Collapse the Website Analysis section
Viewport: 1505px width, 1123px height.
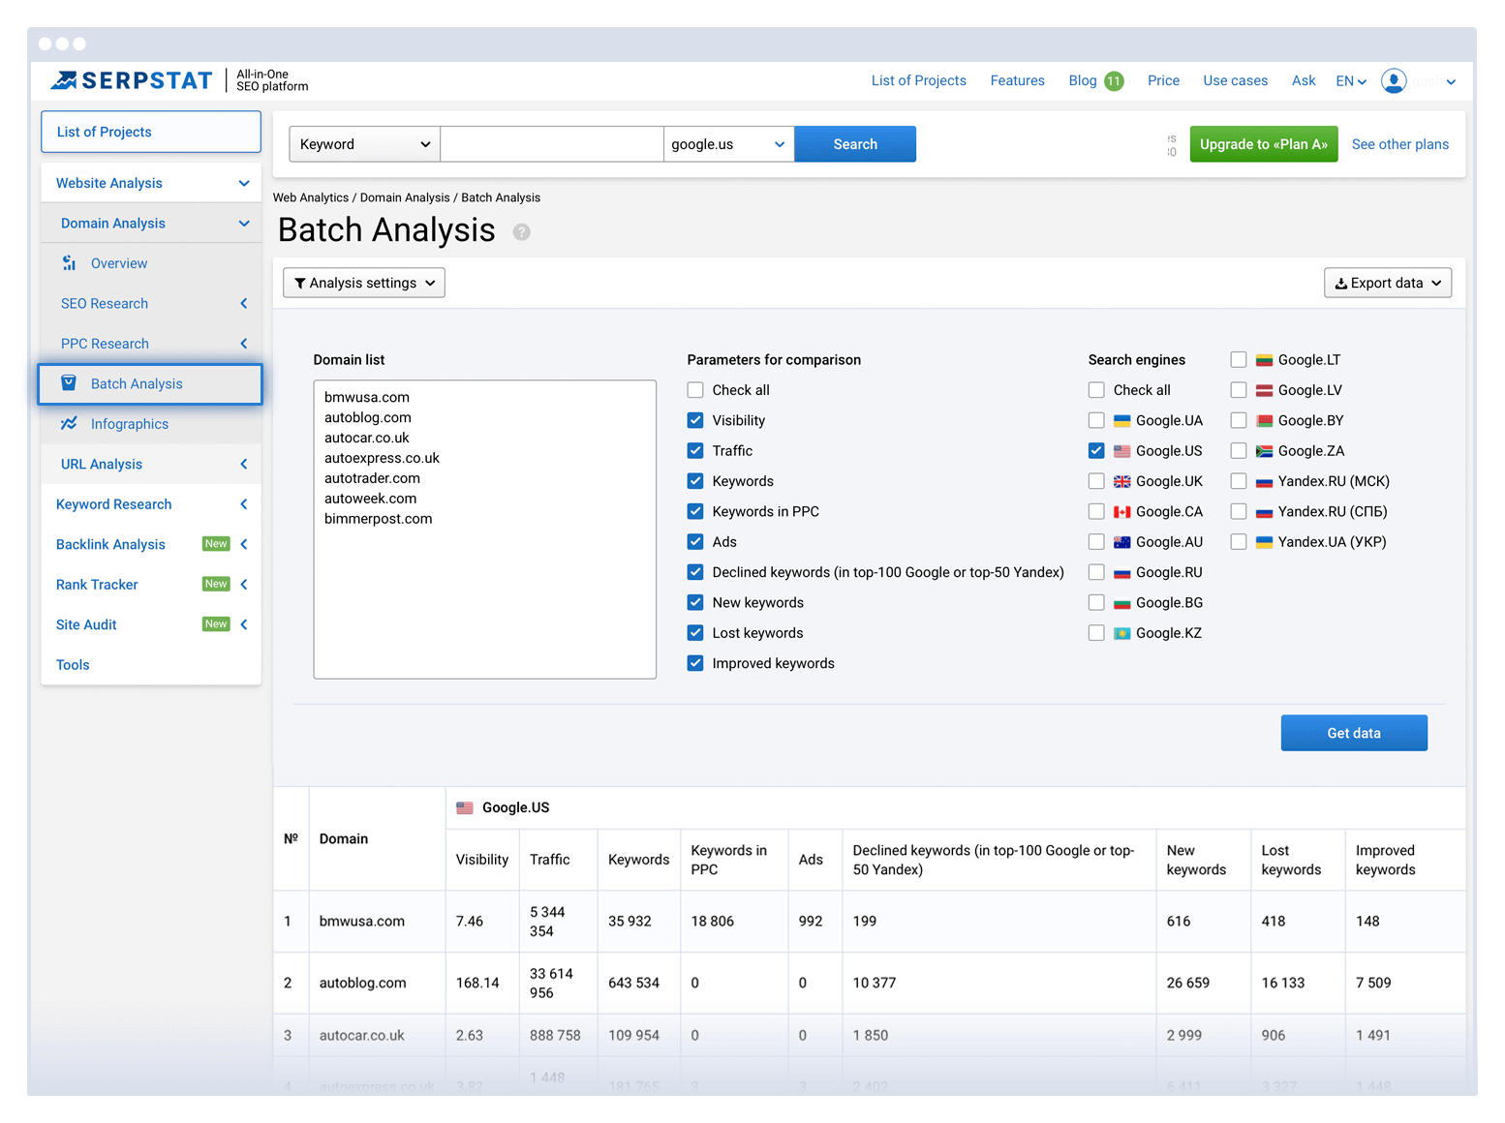[x=151, y=183]
